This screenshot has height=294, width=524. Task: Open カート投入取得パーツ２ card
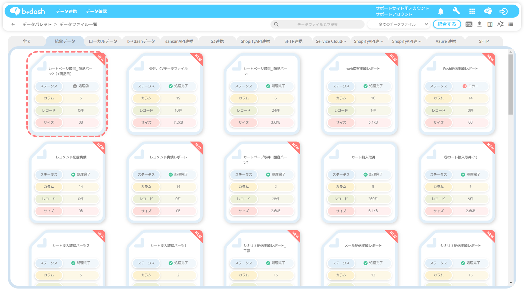point(67,258)
